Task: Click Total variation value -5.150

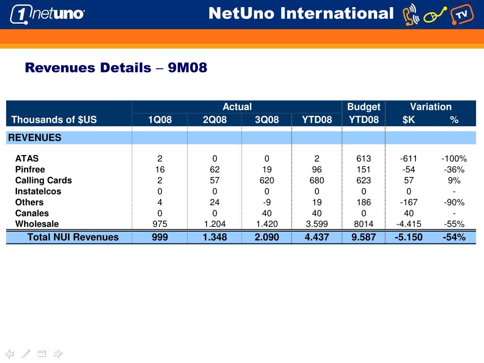Action: pos(408,237)
